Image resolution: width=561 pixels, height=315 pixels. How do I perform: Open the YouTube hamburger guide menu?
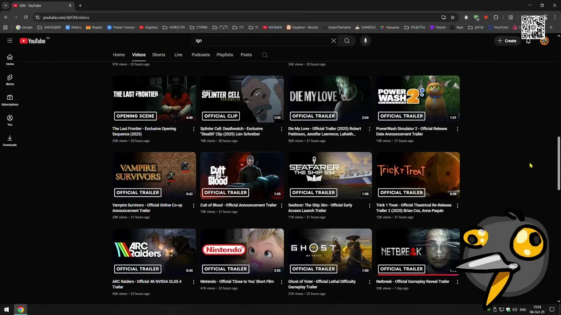(10, 41)
